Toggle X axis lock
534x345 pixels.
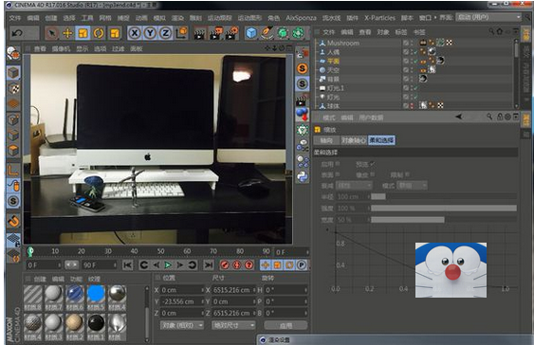pos(135,33)
